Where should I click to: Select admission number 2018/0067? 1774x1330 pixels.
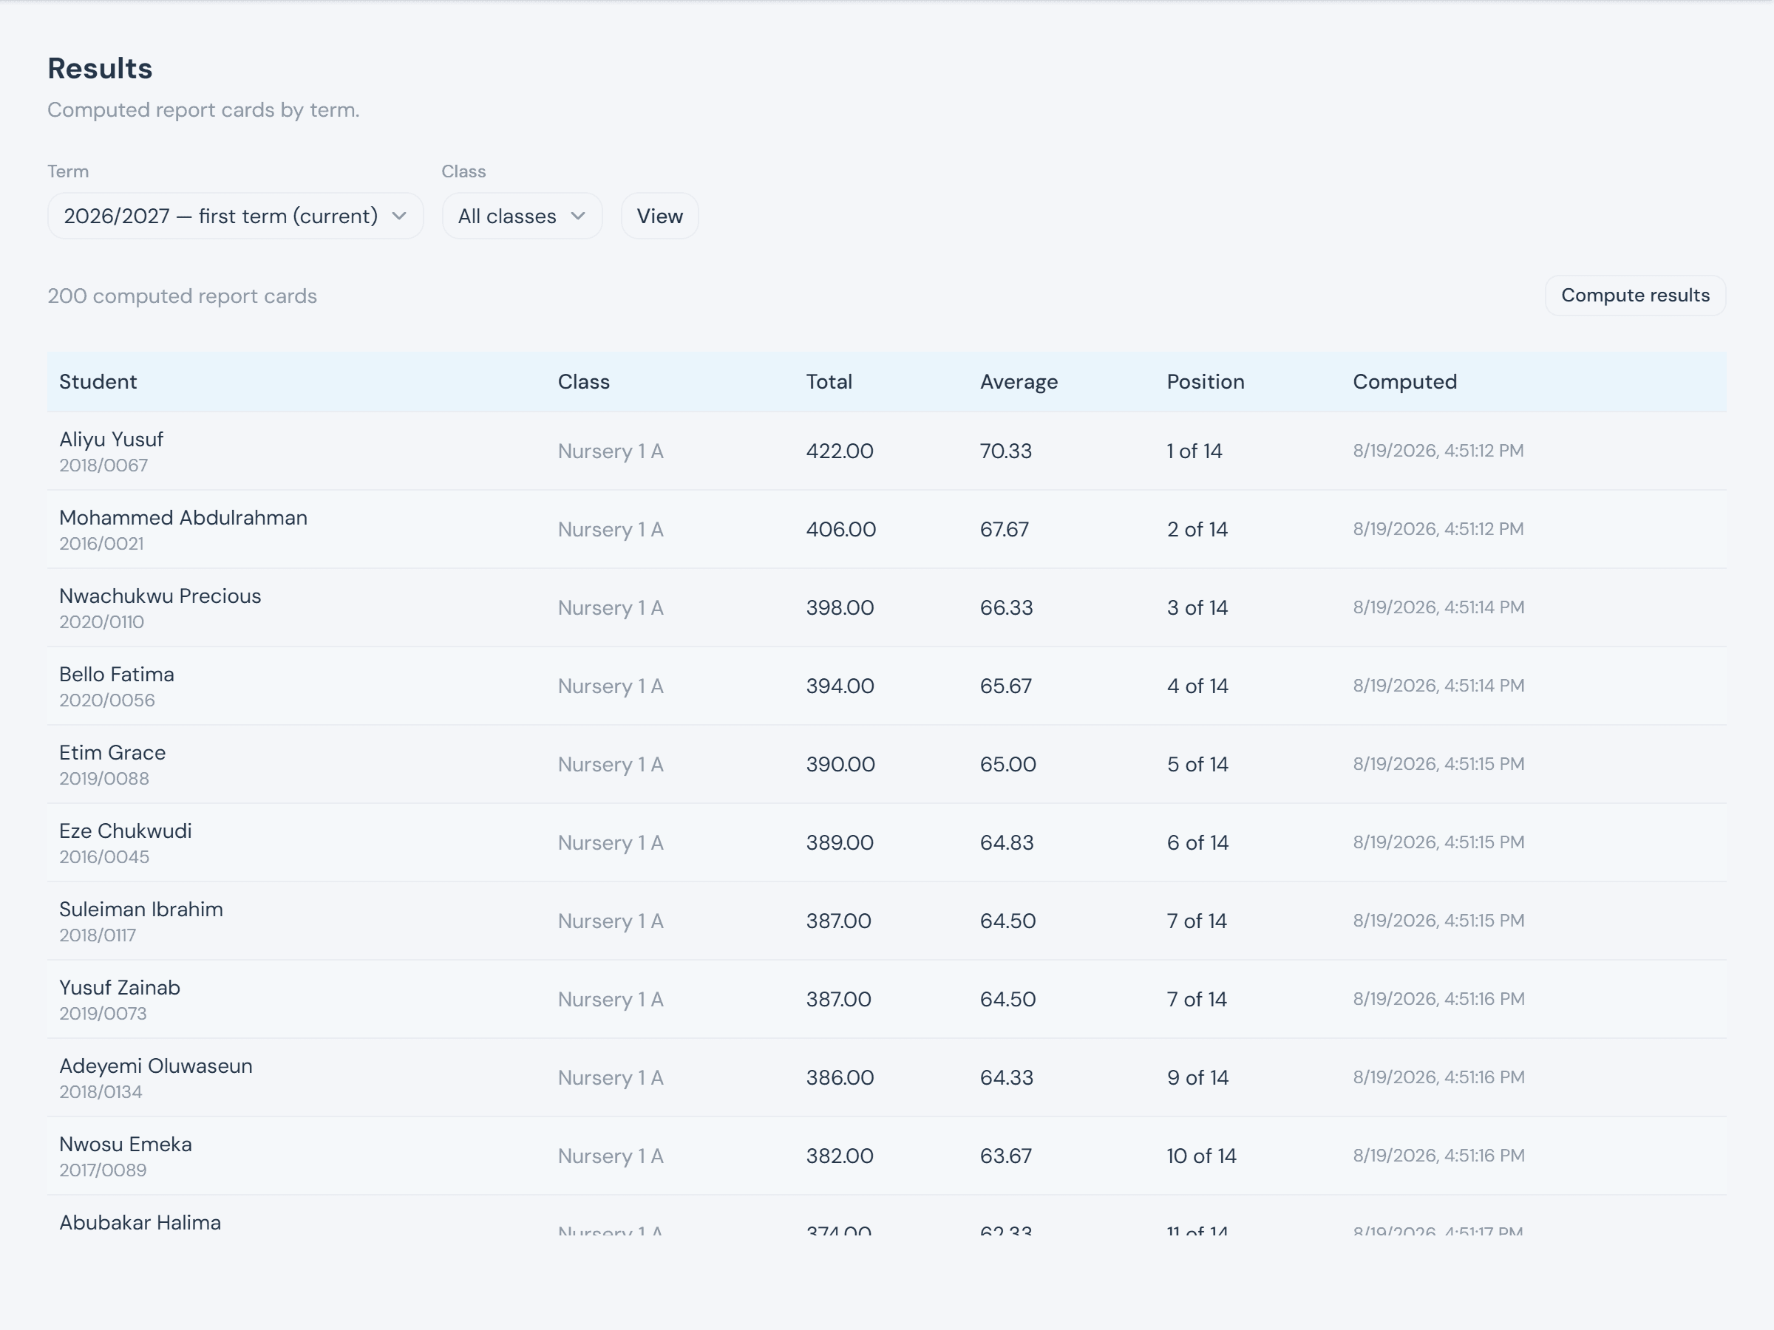pyautogui.click(x=103, y=465)
